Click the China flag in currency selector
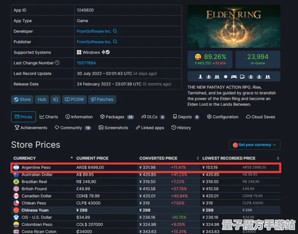Screen dimensions: 298x234 pyautogui.click(x=235, y=145)
